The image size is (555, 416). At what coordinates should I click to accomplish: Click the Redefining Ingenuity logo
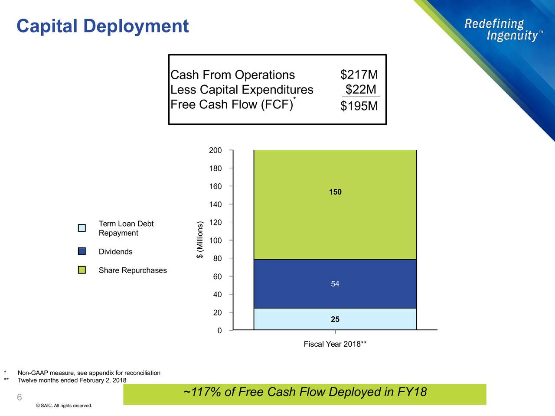502,29
